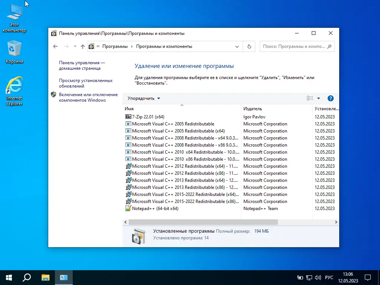Open the Упорядочить dropdown menu

point(144,98)
